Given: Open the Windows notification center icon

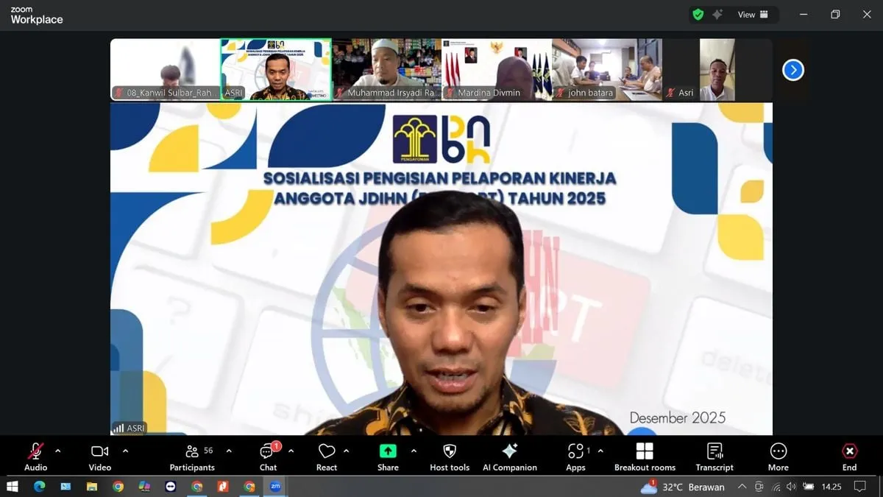Looking at the screenshot, I should (860, 487).
